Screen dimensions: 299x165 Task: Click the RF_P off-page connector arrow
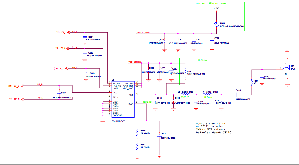pyautogui.click(x=22, y=86)
